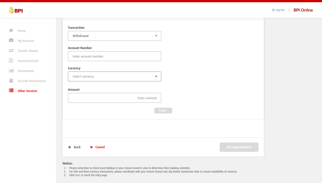Click the BPI logo in header
This screenshot has height=183, width=322.
coord(16,11)
